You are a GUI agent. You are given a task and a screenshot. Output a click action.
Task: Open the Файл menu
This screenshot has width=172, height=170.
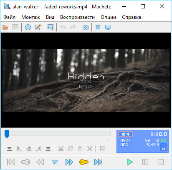tap(9, 17)
